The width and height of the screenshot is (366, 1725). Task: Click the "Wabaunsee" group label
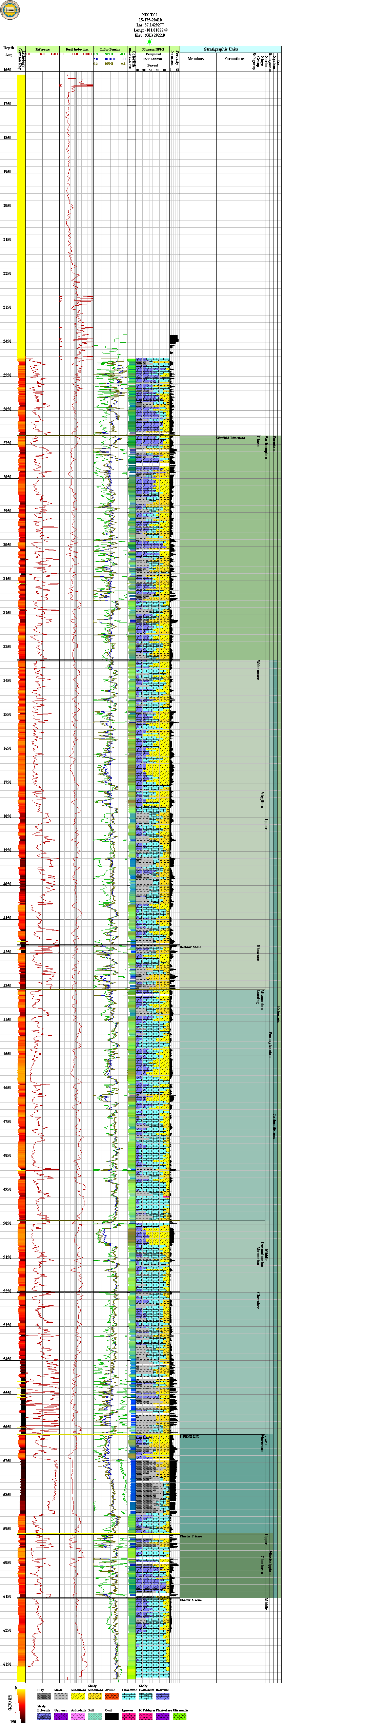click(258, 671)
